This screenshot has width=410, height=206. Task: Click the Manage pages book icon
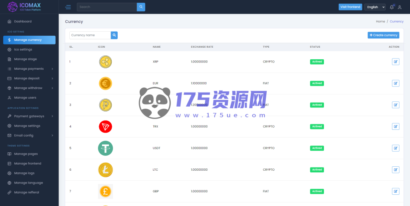[10, 154]
